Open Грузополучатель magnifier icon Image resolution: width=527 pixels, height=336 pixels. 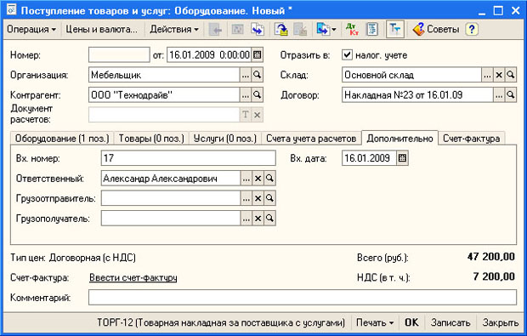pyautogui.click(x=269, y=219)
